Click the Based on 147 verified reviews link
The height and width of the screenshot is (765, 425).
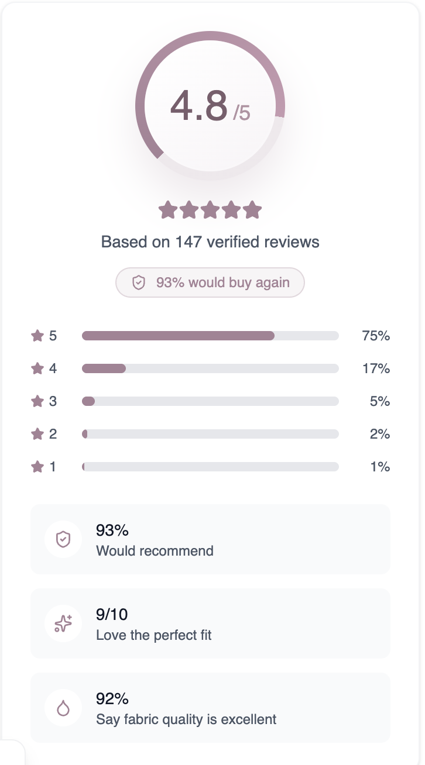[210, 242]
